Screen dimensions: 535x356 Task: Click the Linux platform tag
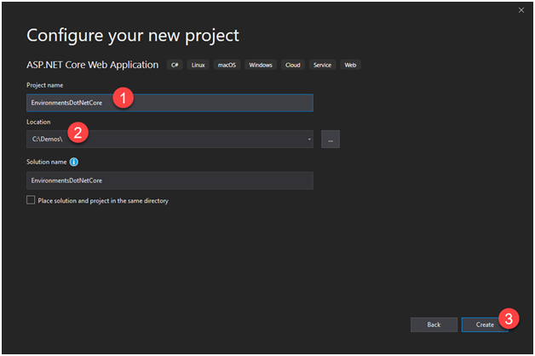199,65
